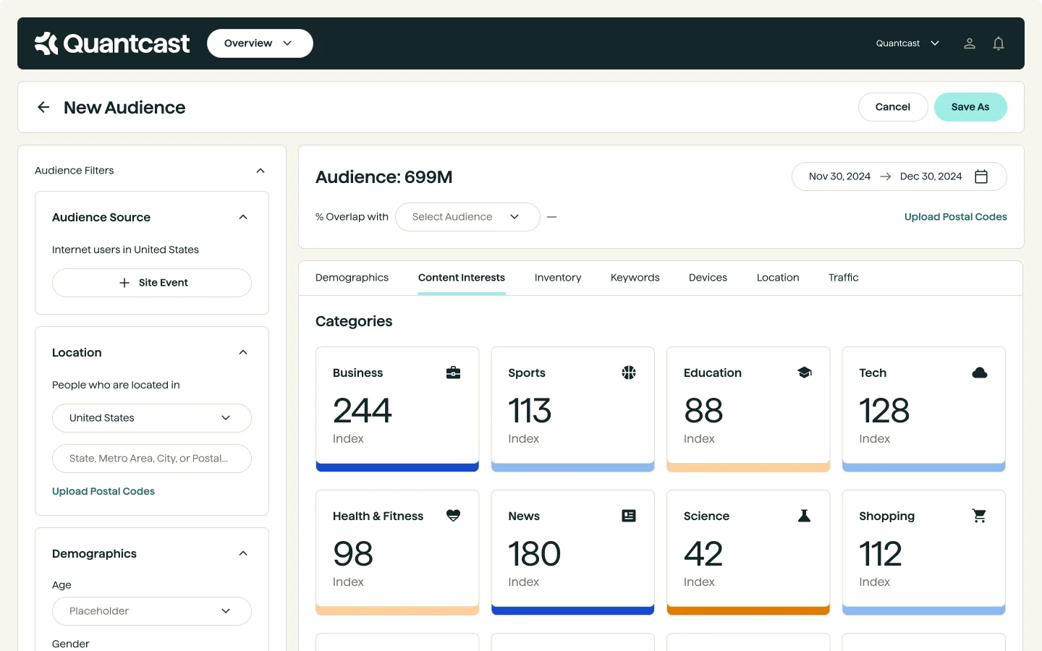
Task: Click the Education graduation cap icon
Action: coord(804,373)
